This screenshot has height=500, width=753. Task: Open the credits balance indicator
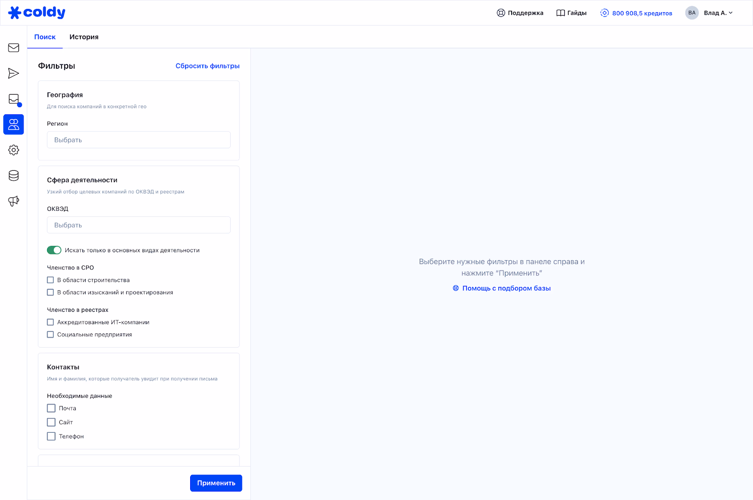point(636,13)
